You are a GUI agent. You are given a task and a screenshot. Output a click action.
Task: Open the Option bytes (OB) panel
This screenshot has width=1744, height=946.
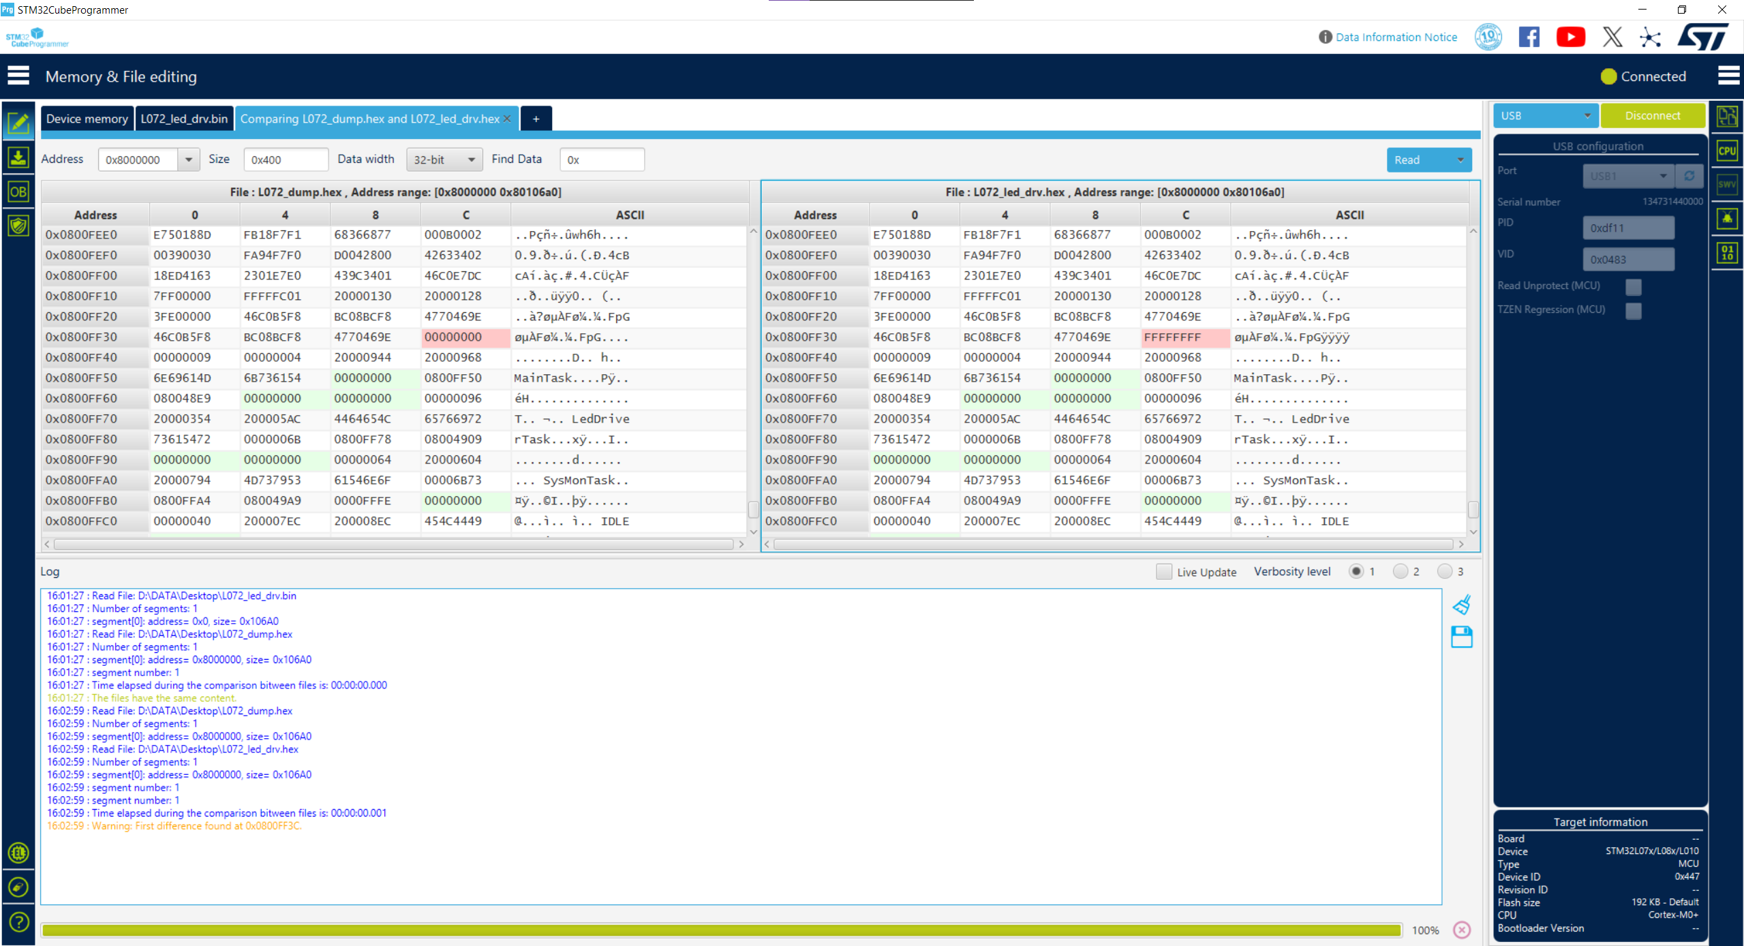18,192
